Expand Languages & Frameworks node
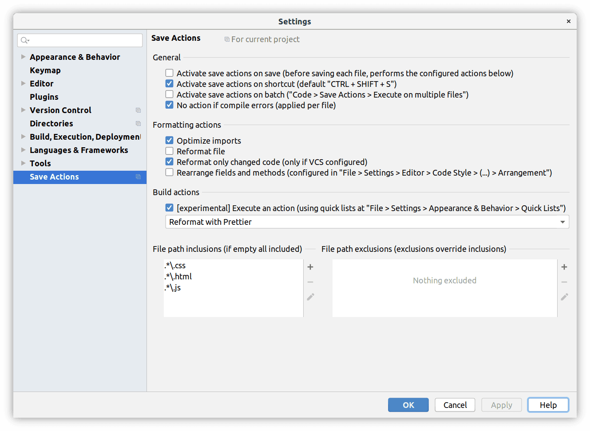The height and width of the screenshot is (431, 590). tap(23, 150)
